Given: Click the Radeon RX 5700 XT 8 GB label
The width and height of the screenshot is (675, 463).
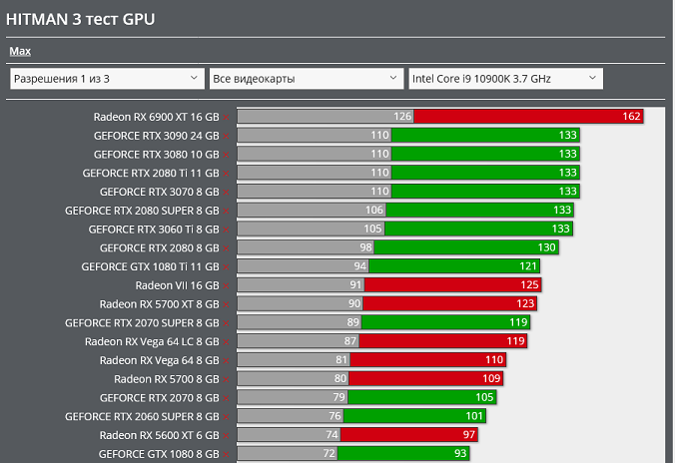Looking at the screenshot, I should tap(160, 304).
